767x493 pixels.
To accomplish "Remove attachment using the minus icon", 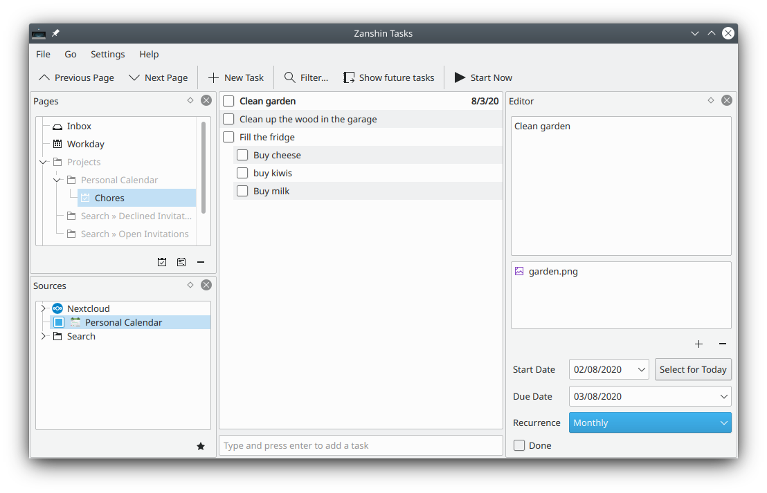I will [723, 344].
